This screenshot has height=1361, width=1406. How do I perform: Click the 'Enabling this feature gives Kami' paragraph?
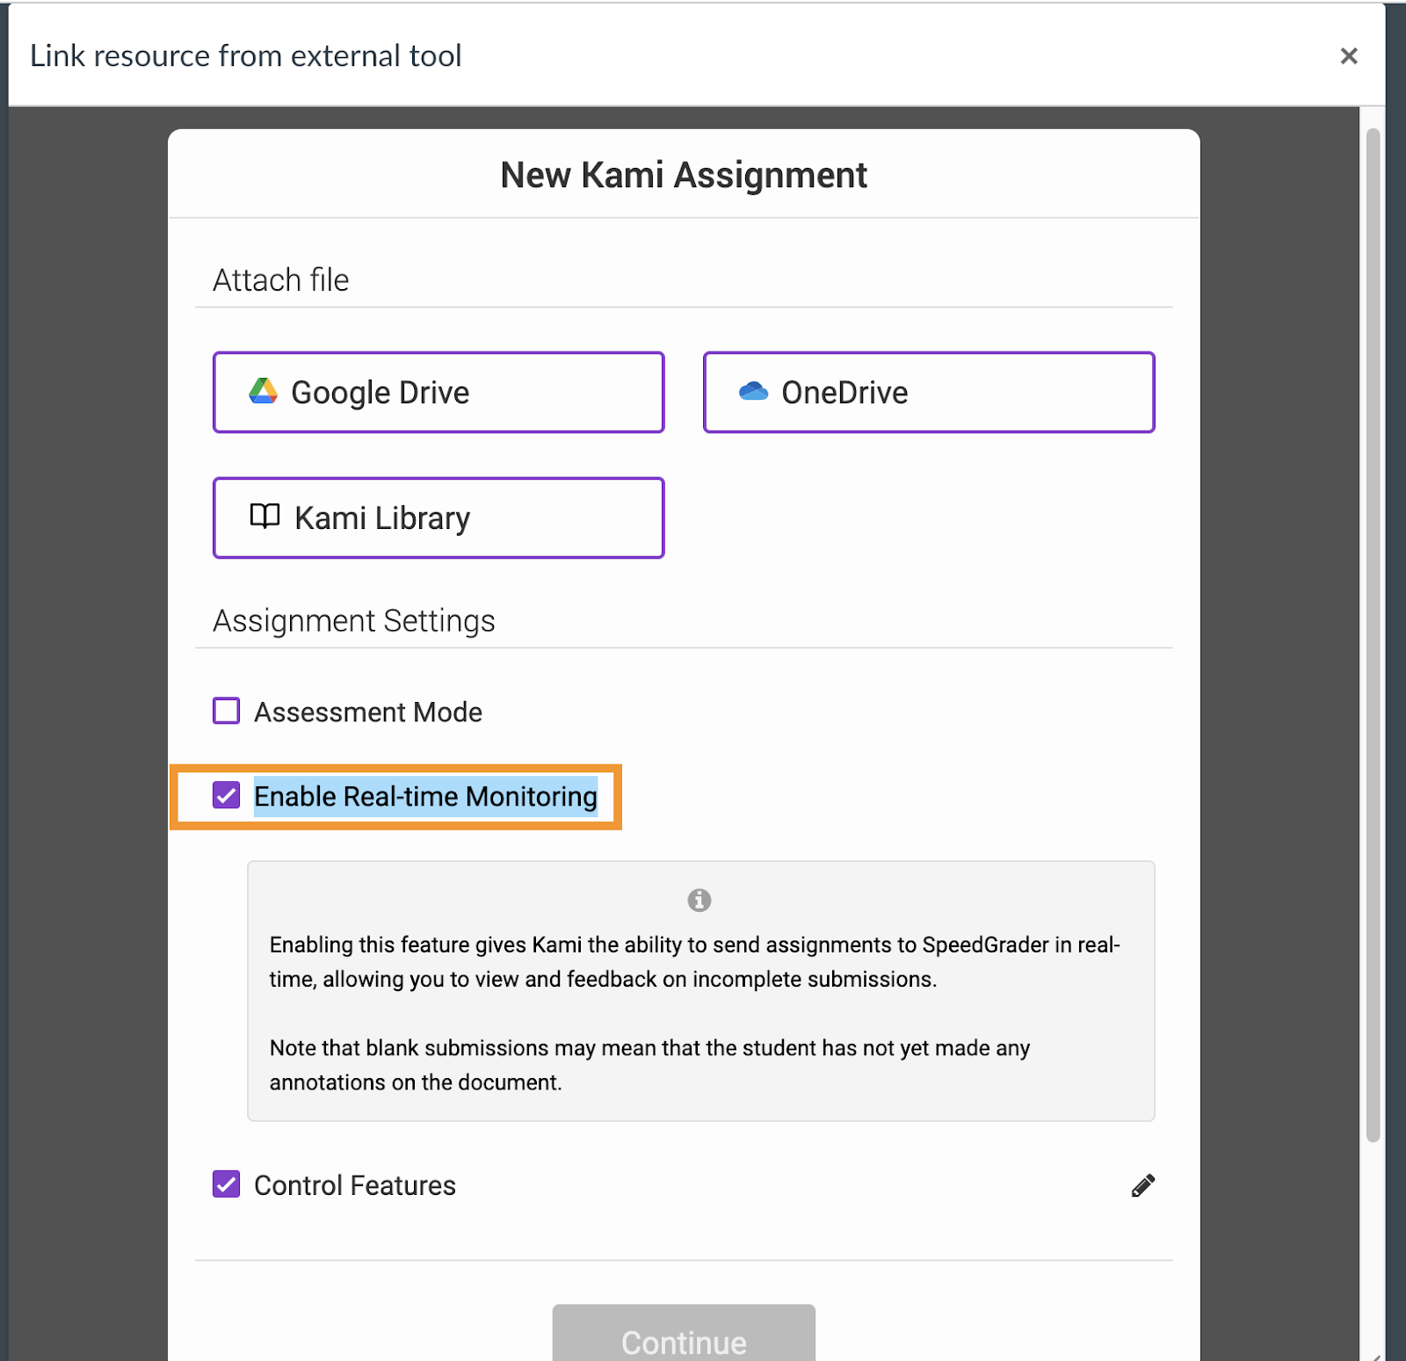695,961
